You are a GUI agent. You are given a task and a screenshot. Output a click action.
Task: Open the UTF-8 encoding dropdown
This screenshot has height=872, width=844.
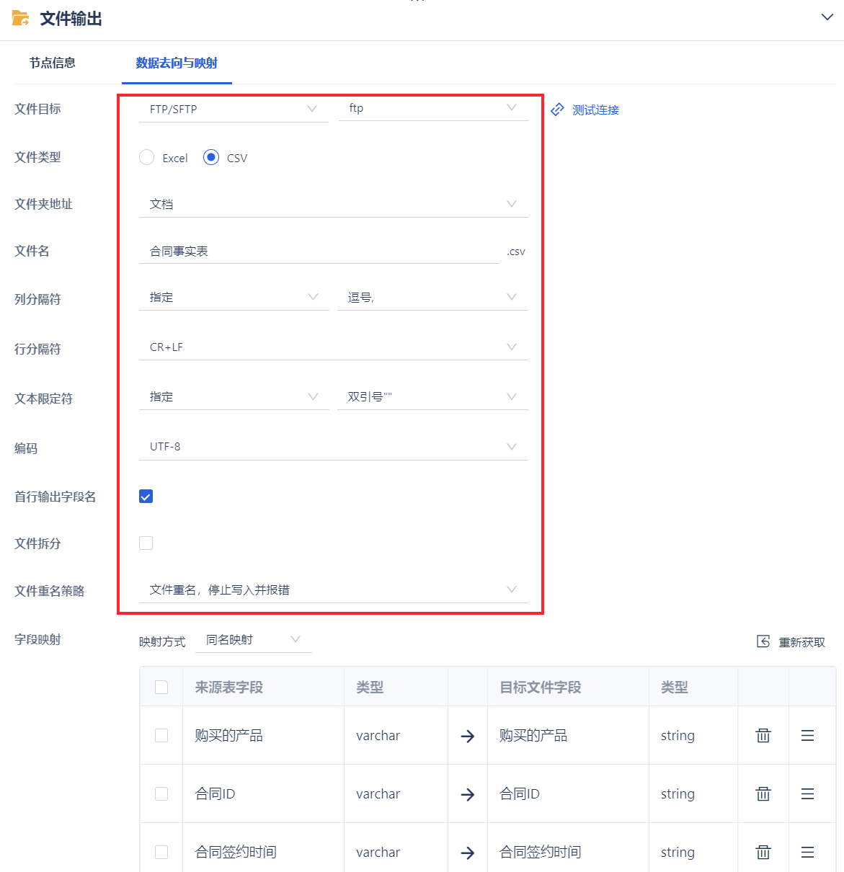(x=334, y=447)
